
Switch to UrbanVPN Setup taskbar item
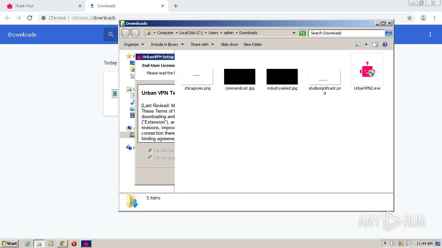[x=86, y=244]
